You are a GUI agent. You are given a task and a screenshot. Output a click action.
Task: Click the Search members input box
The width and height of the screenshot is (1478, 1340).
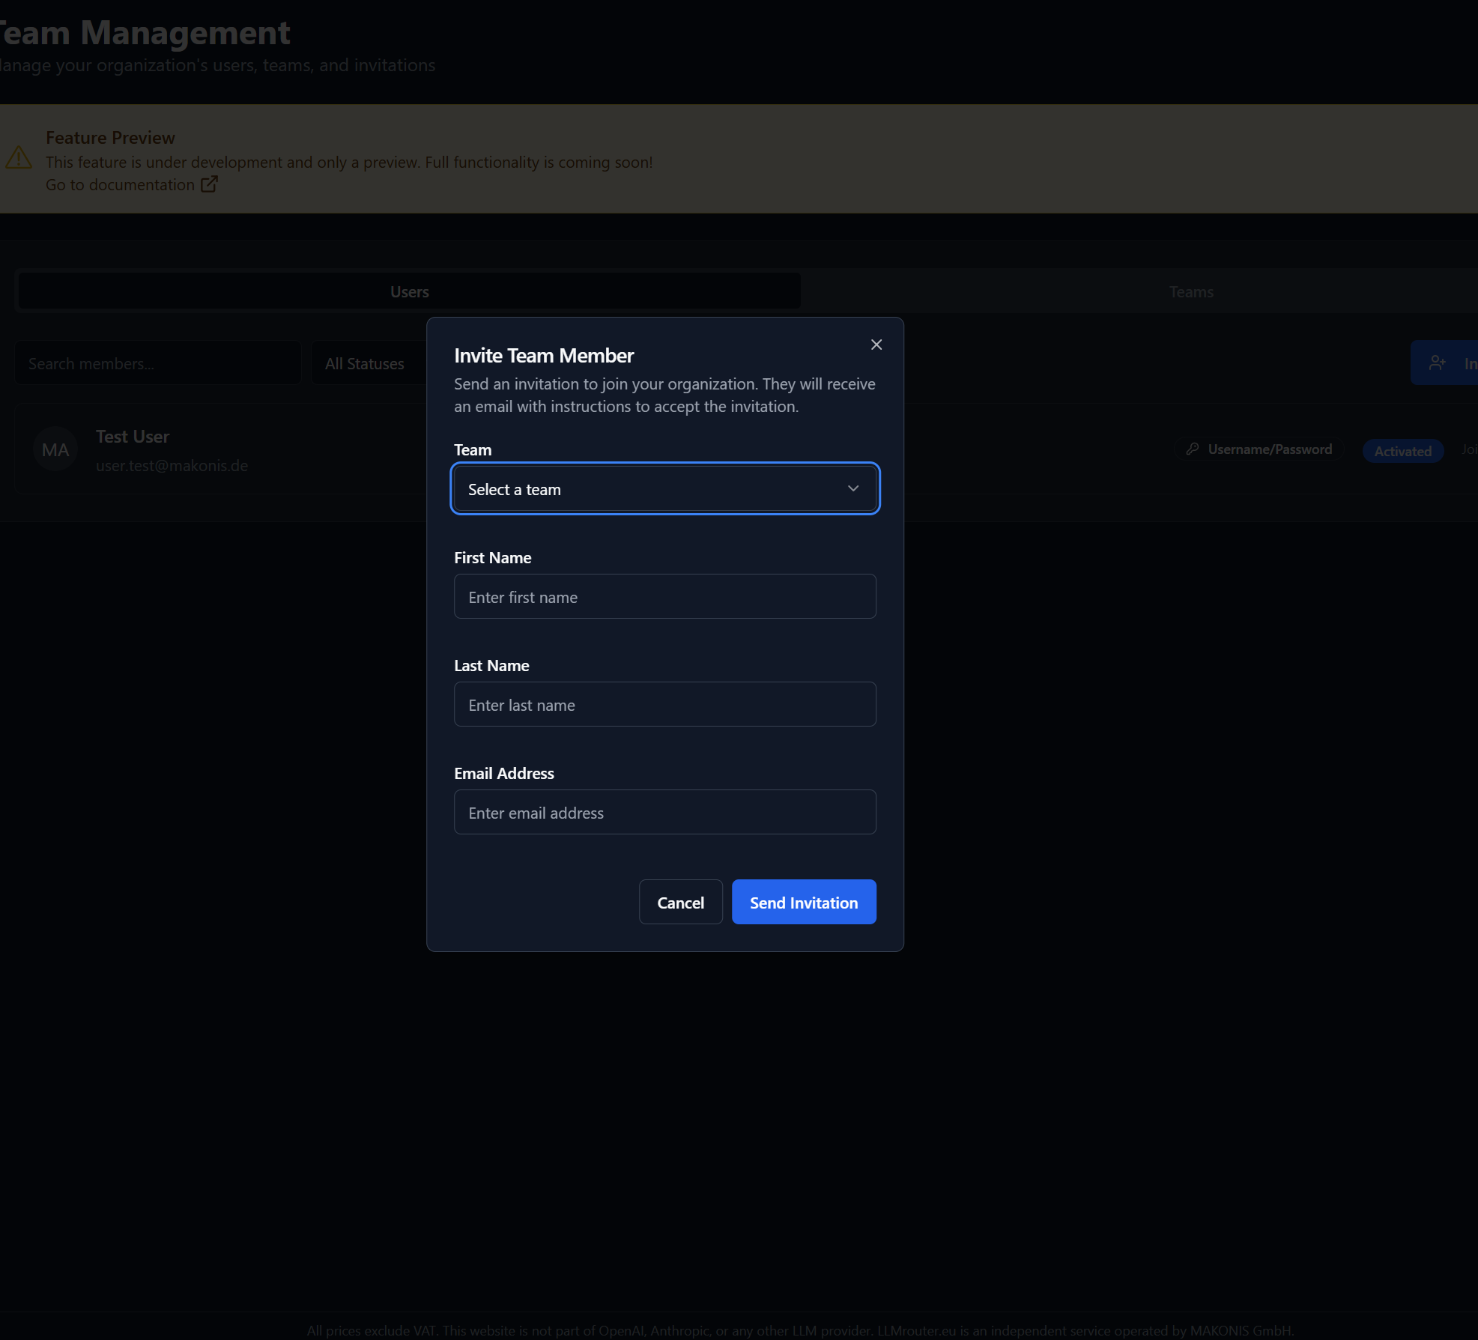coord(158,363)
